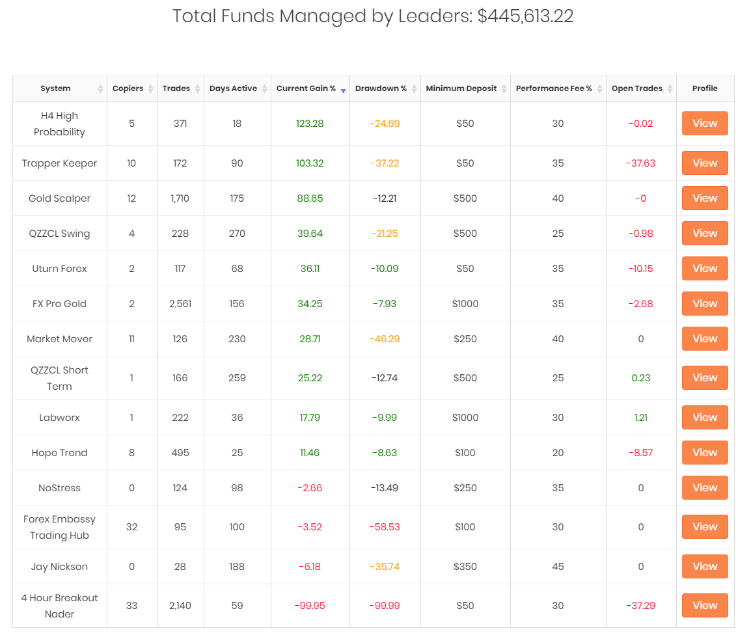Sort table by Copiers column
751x637 pixels.
click(x=128, y=88)
